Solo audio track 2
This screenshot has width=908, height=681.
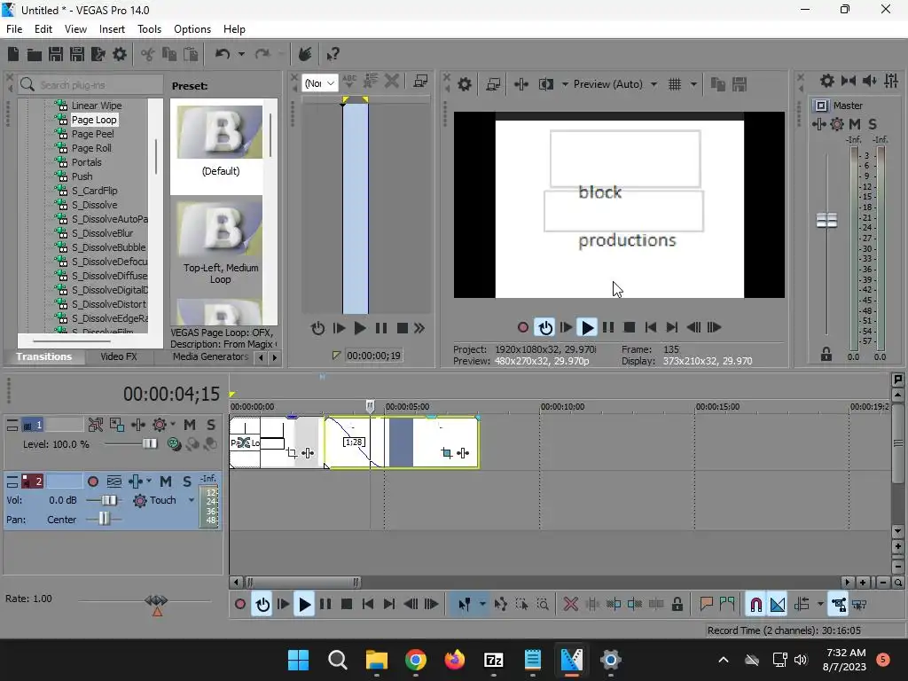click(186, 481)
